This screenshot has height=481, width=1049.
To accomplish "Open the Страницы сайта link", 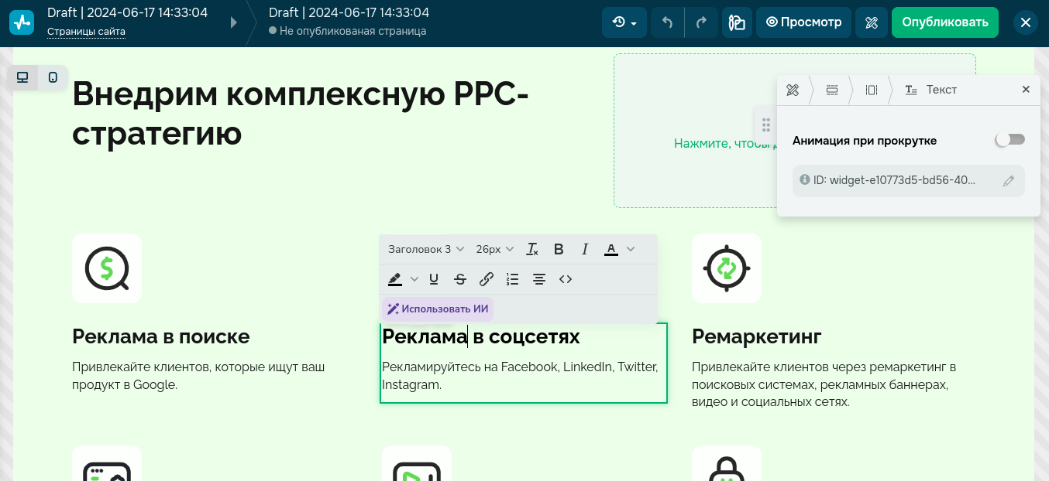I will coord(86,32).
